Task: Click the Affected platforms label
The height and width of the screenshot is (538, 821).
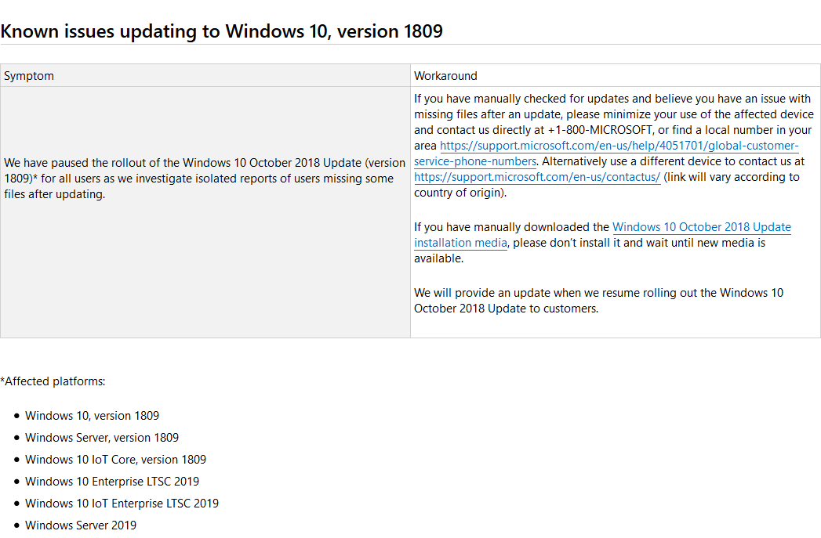Action: click(x=53, y=381)
